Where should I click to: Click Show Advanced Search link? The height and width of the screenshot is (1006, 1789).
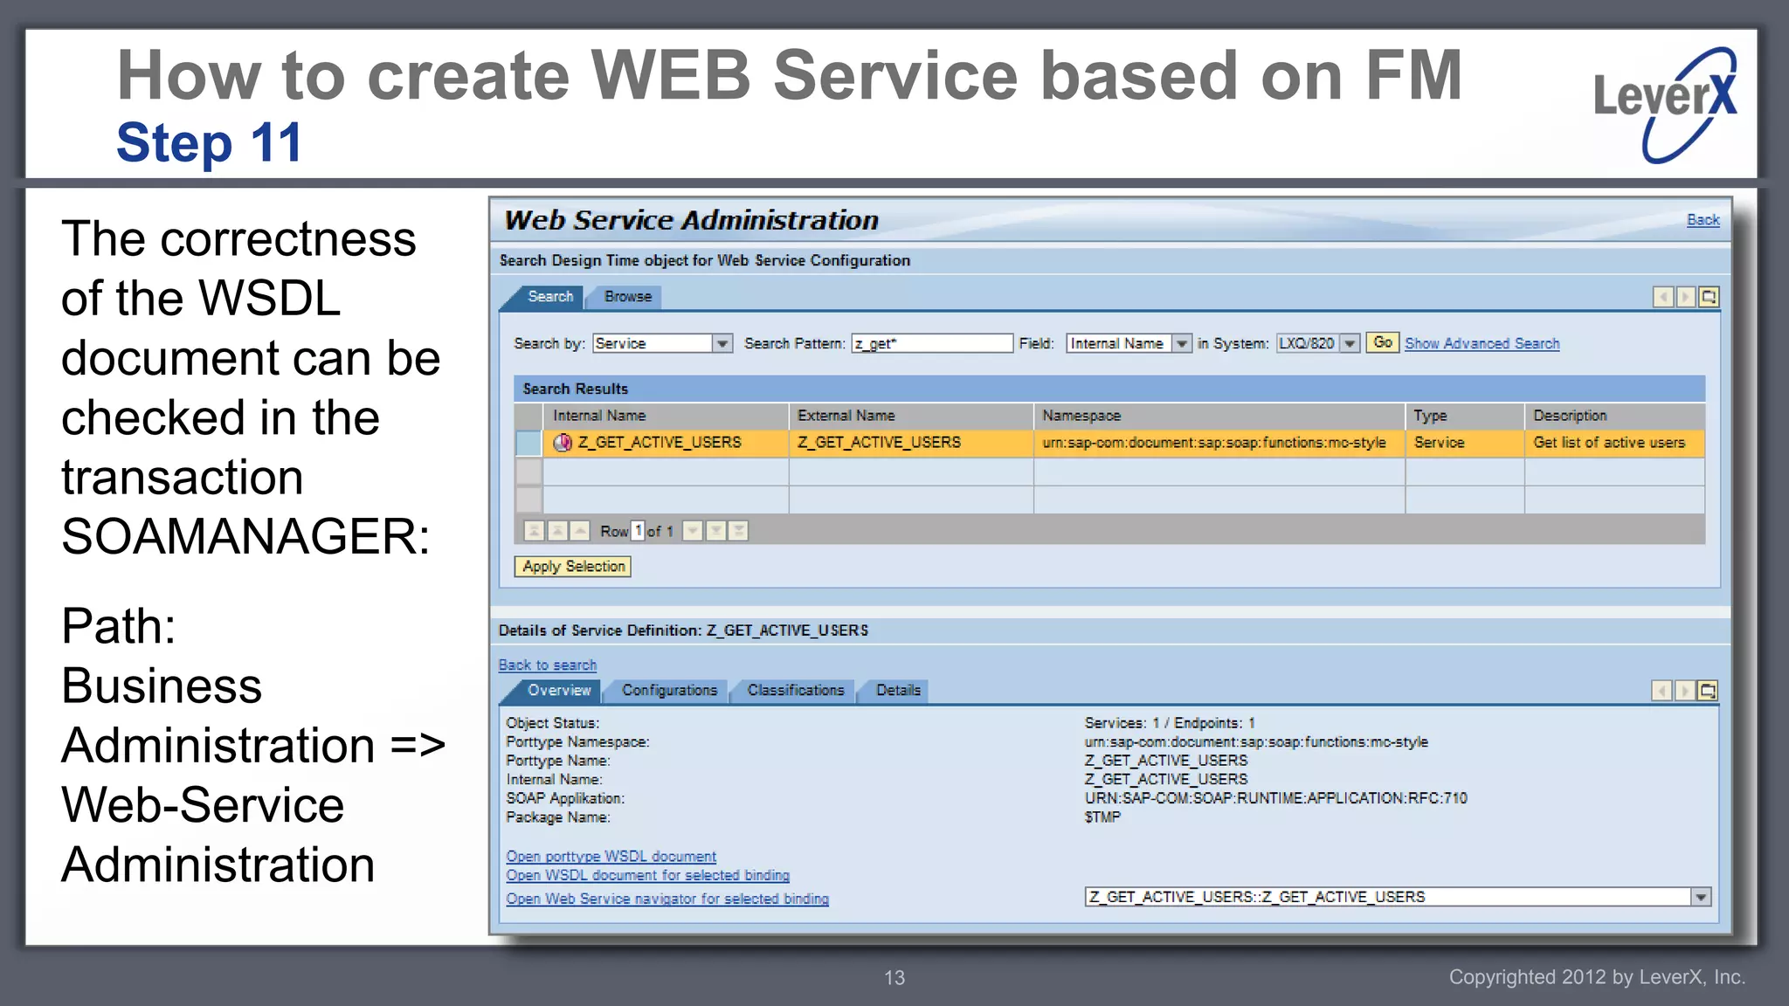click(x=1482, y=344)
